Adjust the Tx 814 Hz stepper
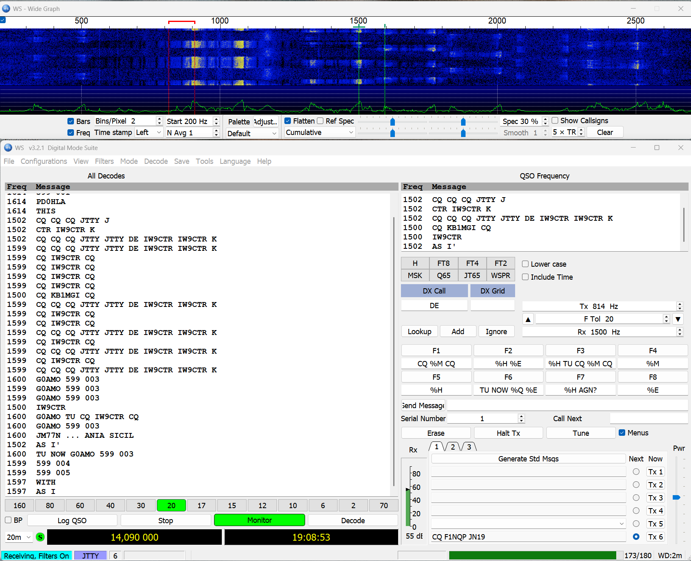 [x=680, y=306]
